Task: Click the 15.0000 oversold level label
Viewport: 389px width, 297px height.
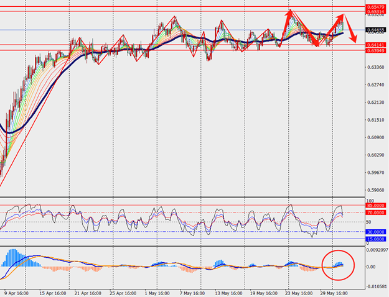Action: [375, 239]
